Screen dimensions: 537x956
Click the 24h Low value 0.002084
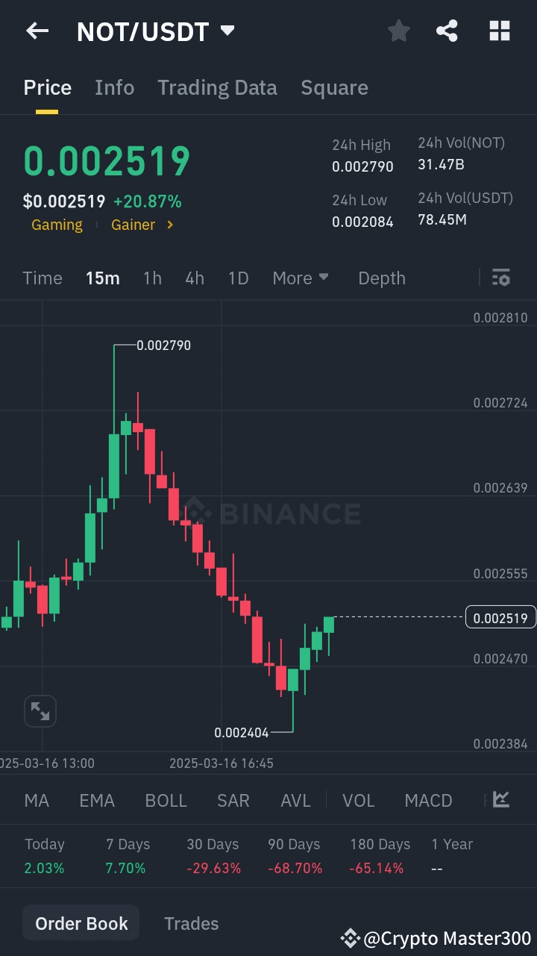coord(362,222)
